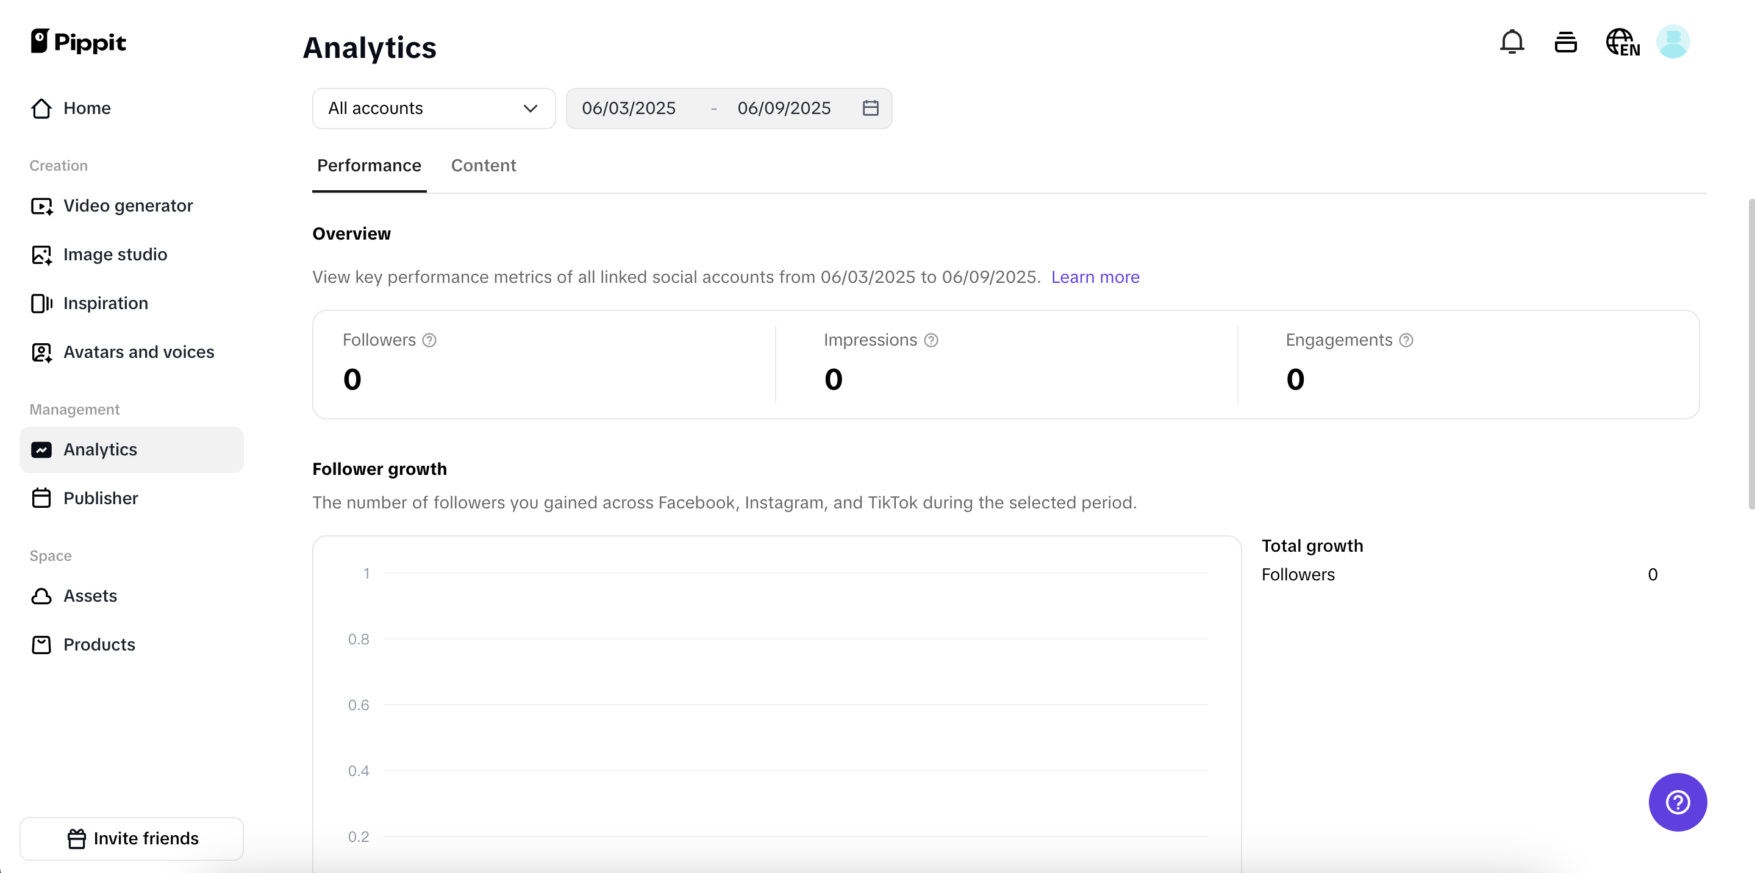Open Video generator in sidebar

click(128, 205)
